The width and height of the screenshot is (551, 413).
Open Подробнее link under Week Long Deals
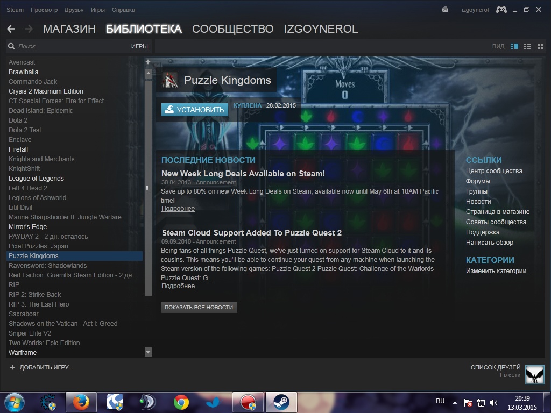[x=178, y=209]
